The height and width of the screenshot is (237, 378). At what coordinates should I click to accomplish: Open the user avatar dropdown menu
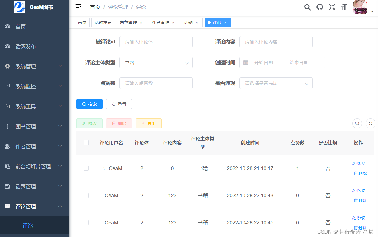click(x=360, y=7)
